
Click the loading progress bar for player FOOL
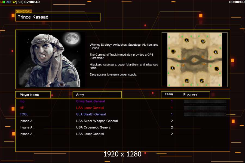click(205, 114)
